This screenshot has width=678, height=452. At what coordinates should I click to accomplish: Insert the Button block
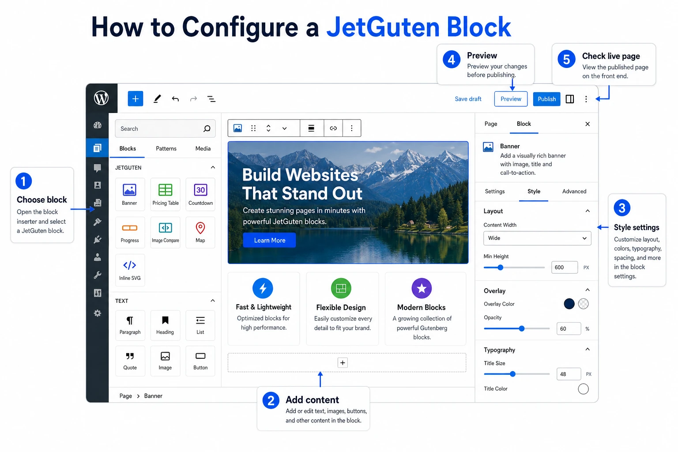click(200, 361)
